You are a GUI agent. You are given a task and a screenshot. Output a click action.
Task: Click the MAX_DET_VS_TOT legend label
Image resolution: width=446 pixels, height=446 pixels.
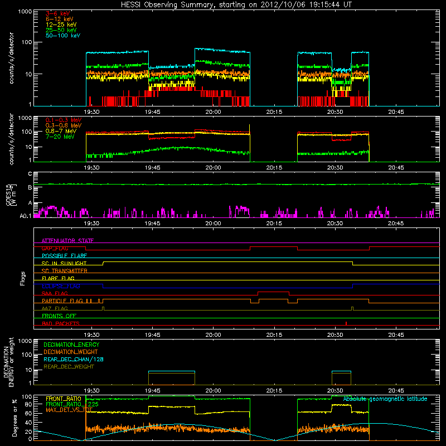(69, 410)
